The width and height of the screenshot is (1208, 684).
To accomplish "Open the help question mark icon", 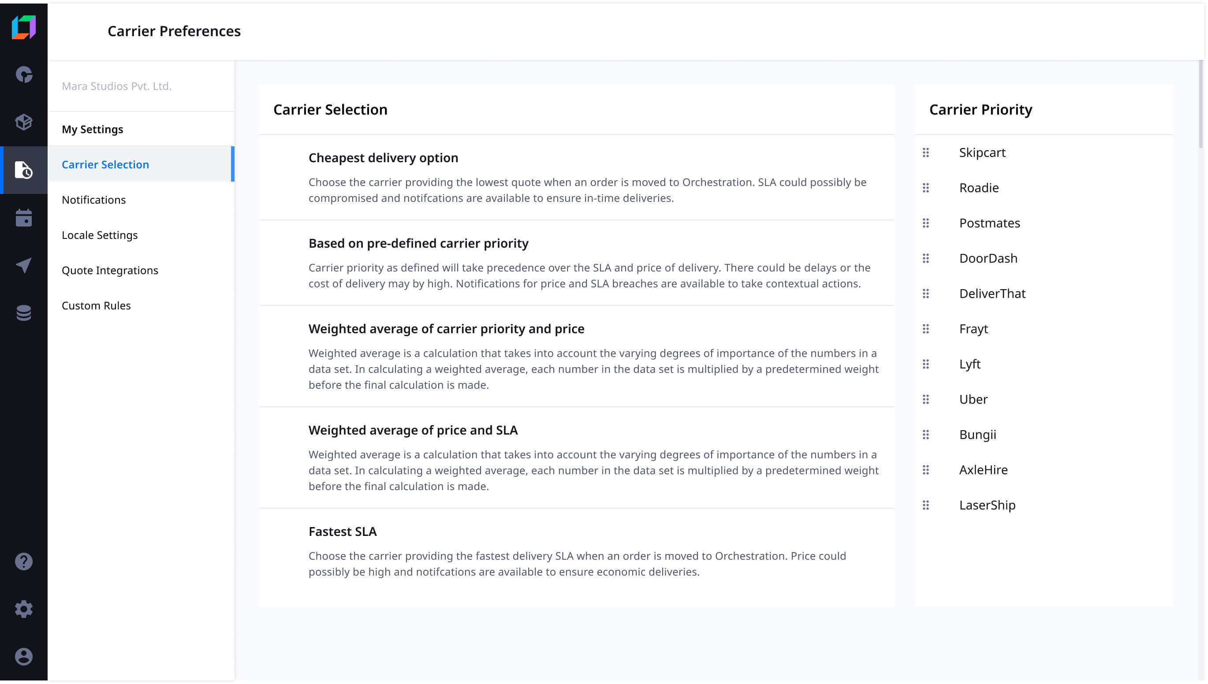I will pos(23,562).
